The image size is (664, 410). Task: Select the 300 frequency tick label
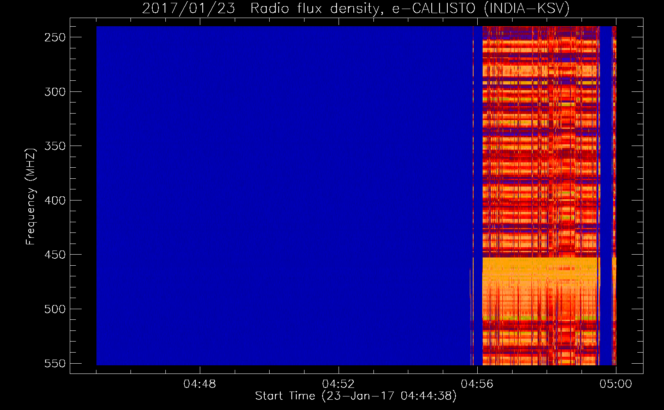(55, 92)
